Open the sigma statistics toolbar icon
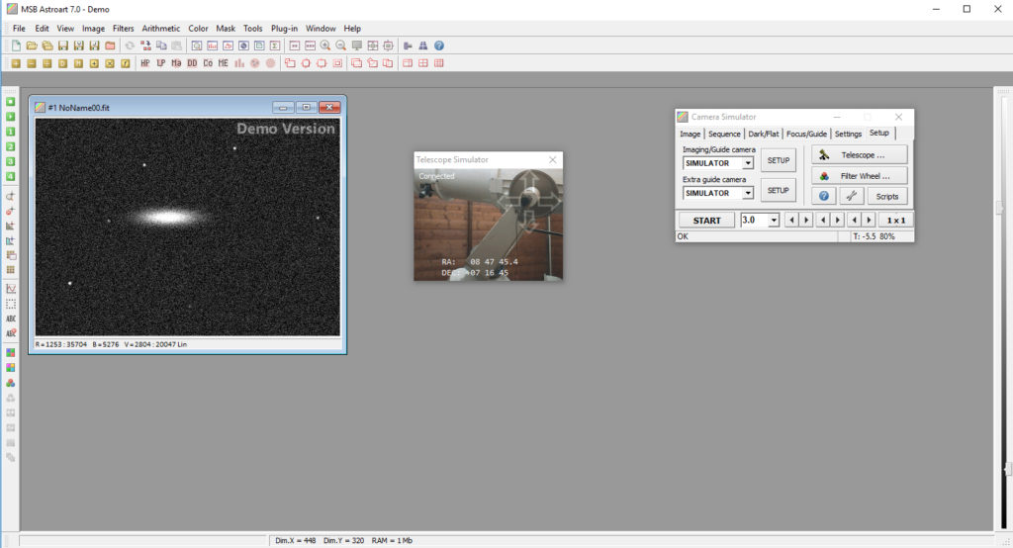1013x548 pixels. tap(275, 46)
